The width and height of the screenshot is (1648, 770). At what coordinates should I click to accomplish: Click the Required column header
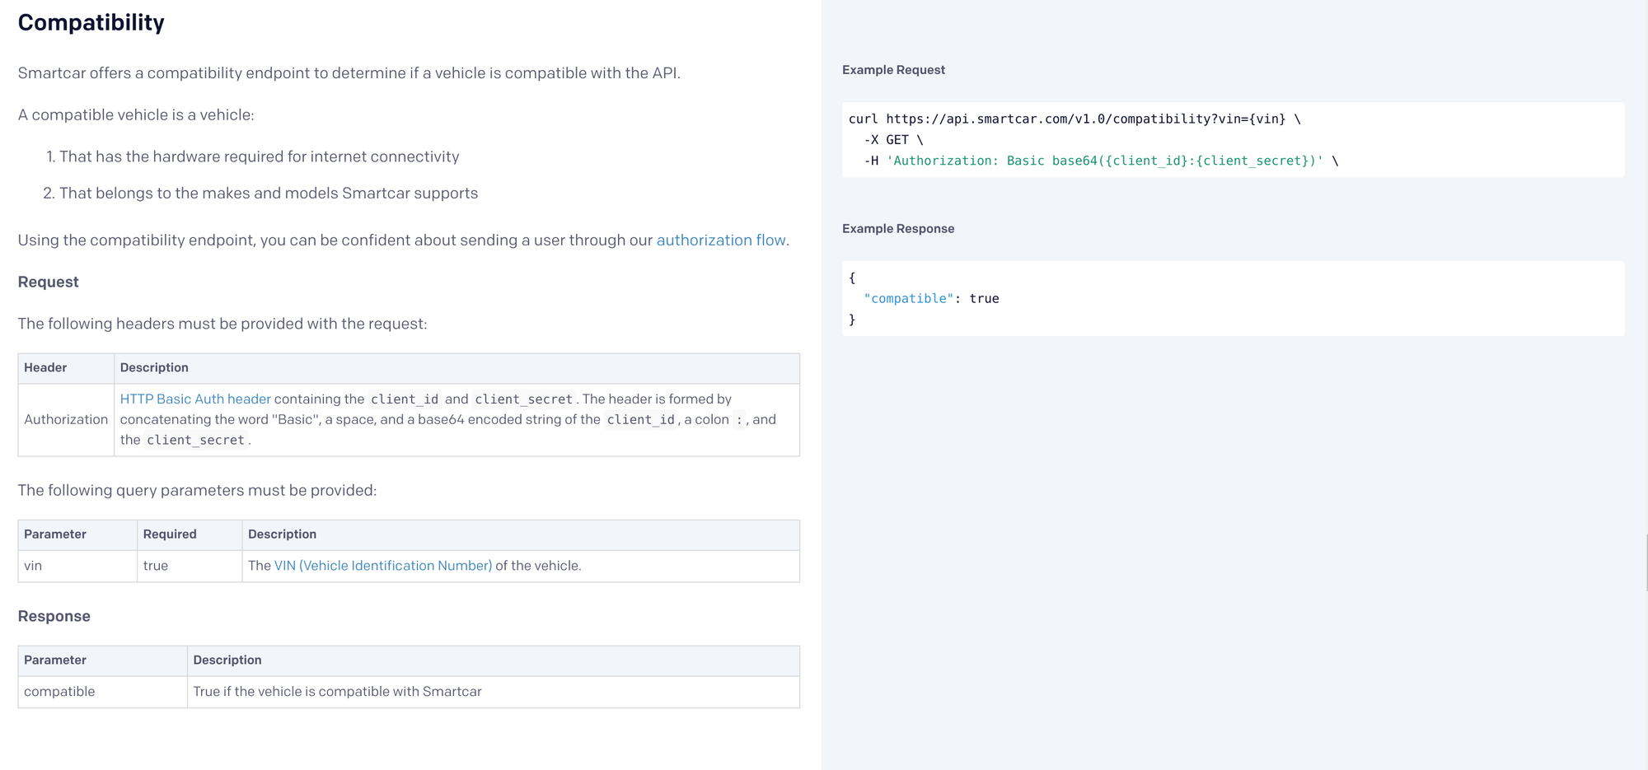(170, 534)
